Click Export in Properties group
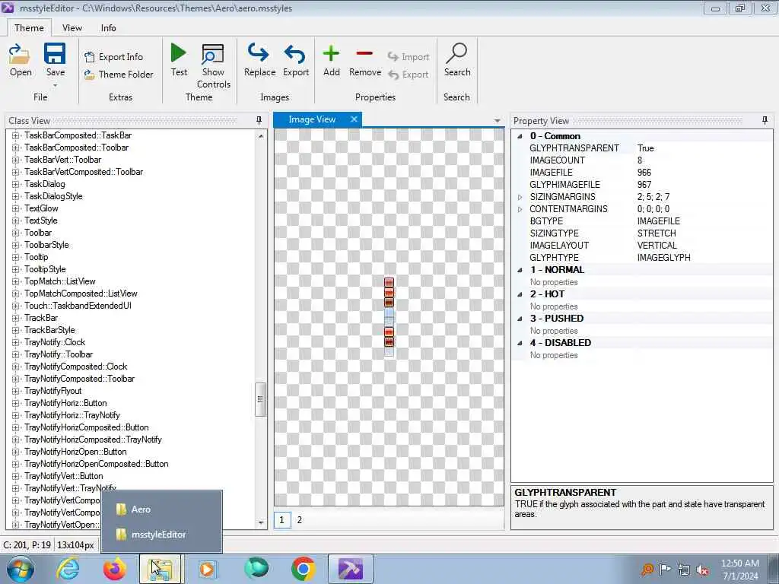 tap(409, 75)
